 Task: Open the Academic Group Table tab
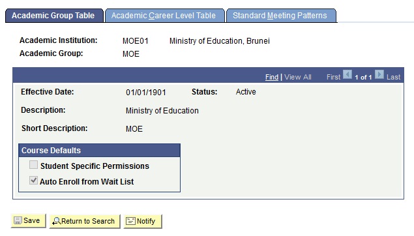pyautogui.click(x=54, y=16)
